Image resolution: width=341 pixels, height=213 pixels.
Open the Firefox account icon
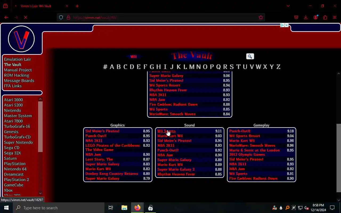pyautogui.click(x=316, y=17)
